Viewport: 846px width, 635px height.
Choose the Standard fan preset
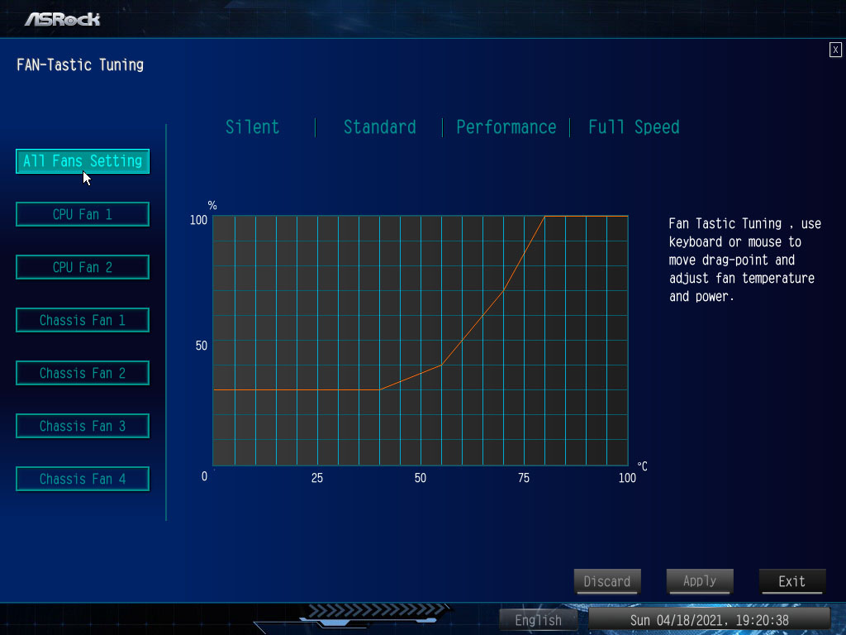click(380, 127)
